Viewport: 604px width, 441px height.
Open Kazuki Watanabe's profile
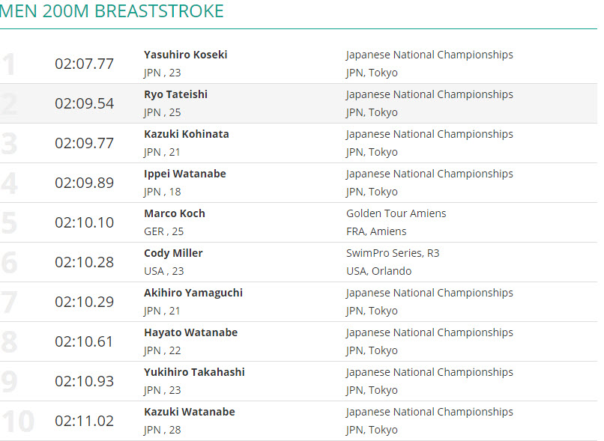189,412
